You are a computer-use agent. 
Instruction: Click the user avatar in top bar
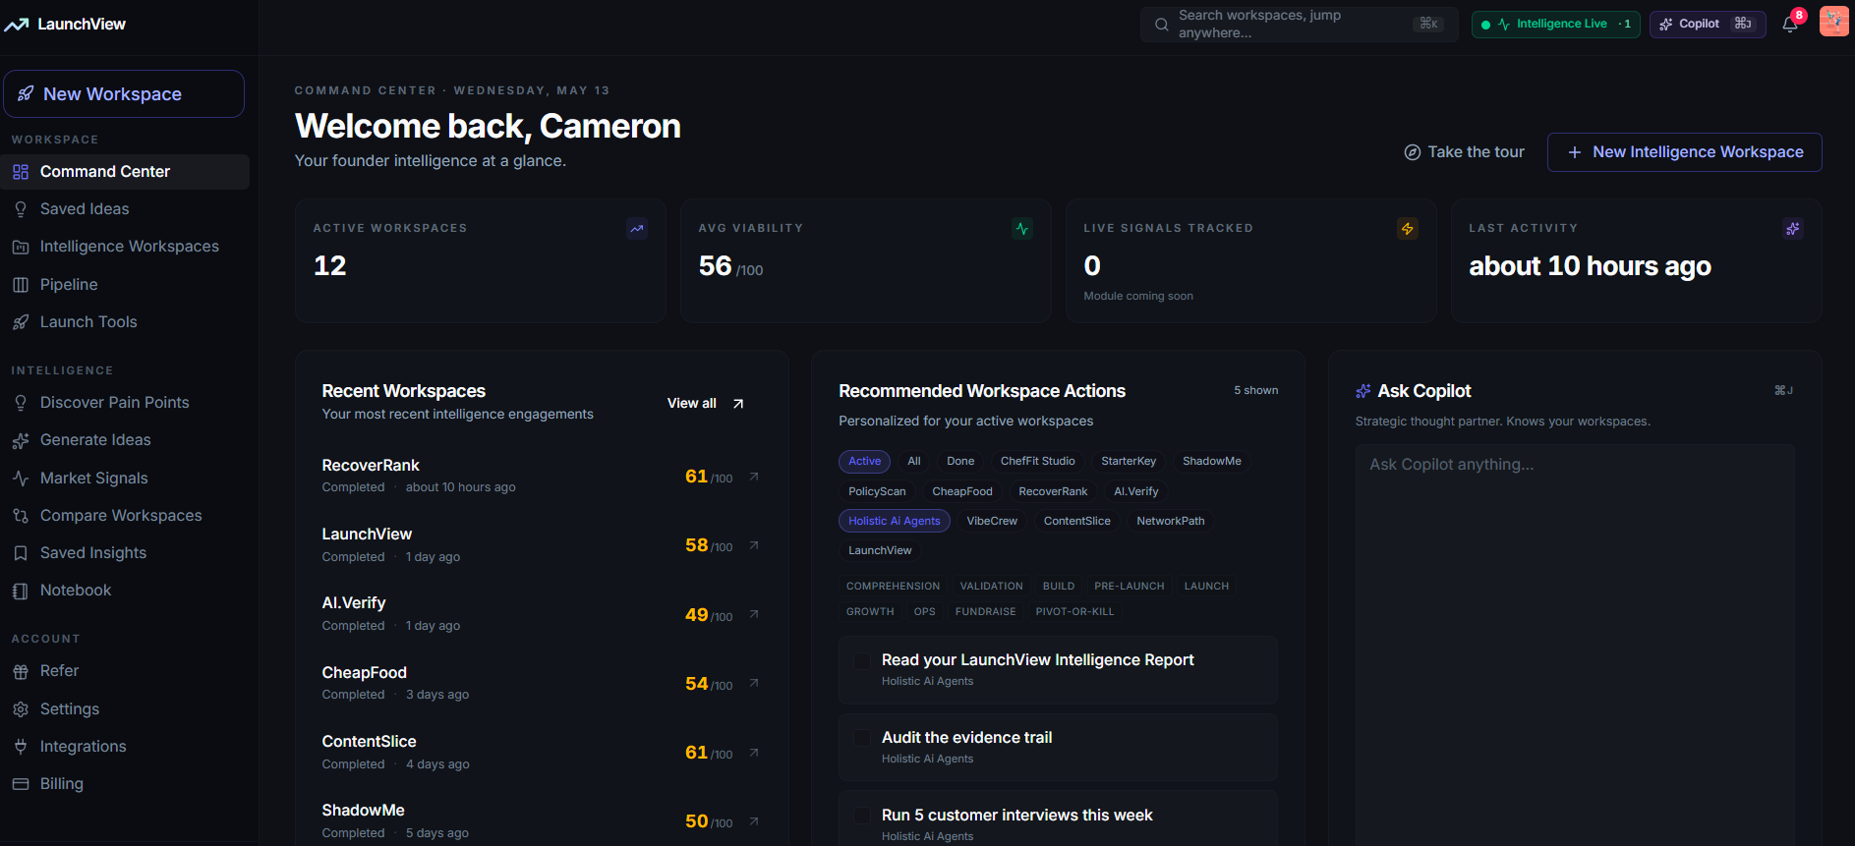click(1833, 22)
